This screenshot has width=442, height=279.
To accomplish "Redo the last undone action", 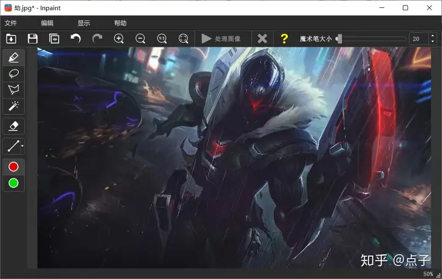I will pyautogui.click(x=97, y=38).
